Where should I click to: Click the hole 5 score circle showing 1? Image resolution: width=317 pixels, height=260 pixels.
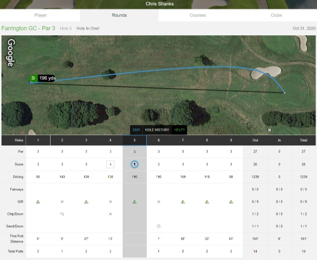tap(134, 164)
